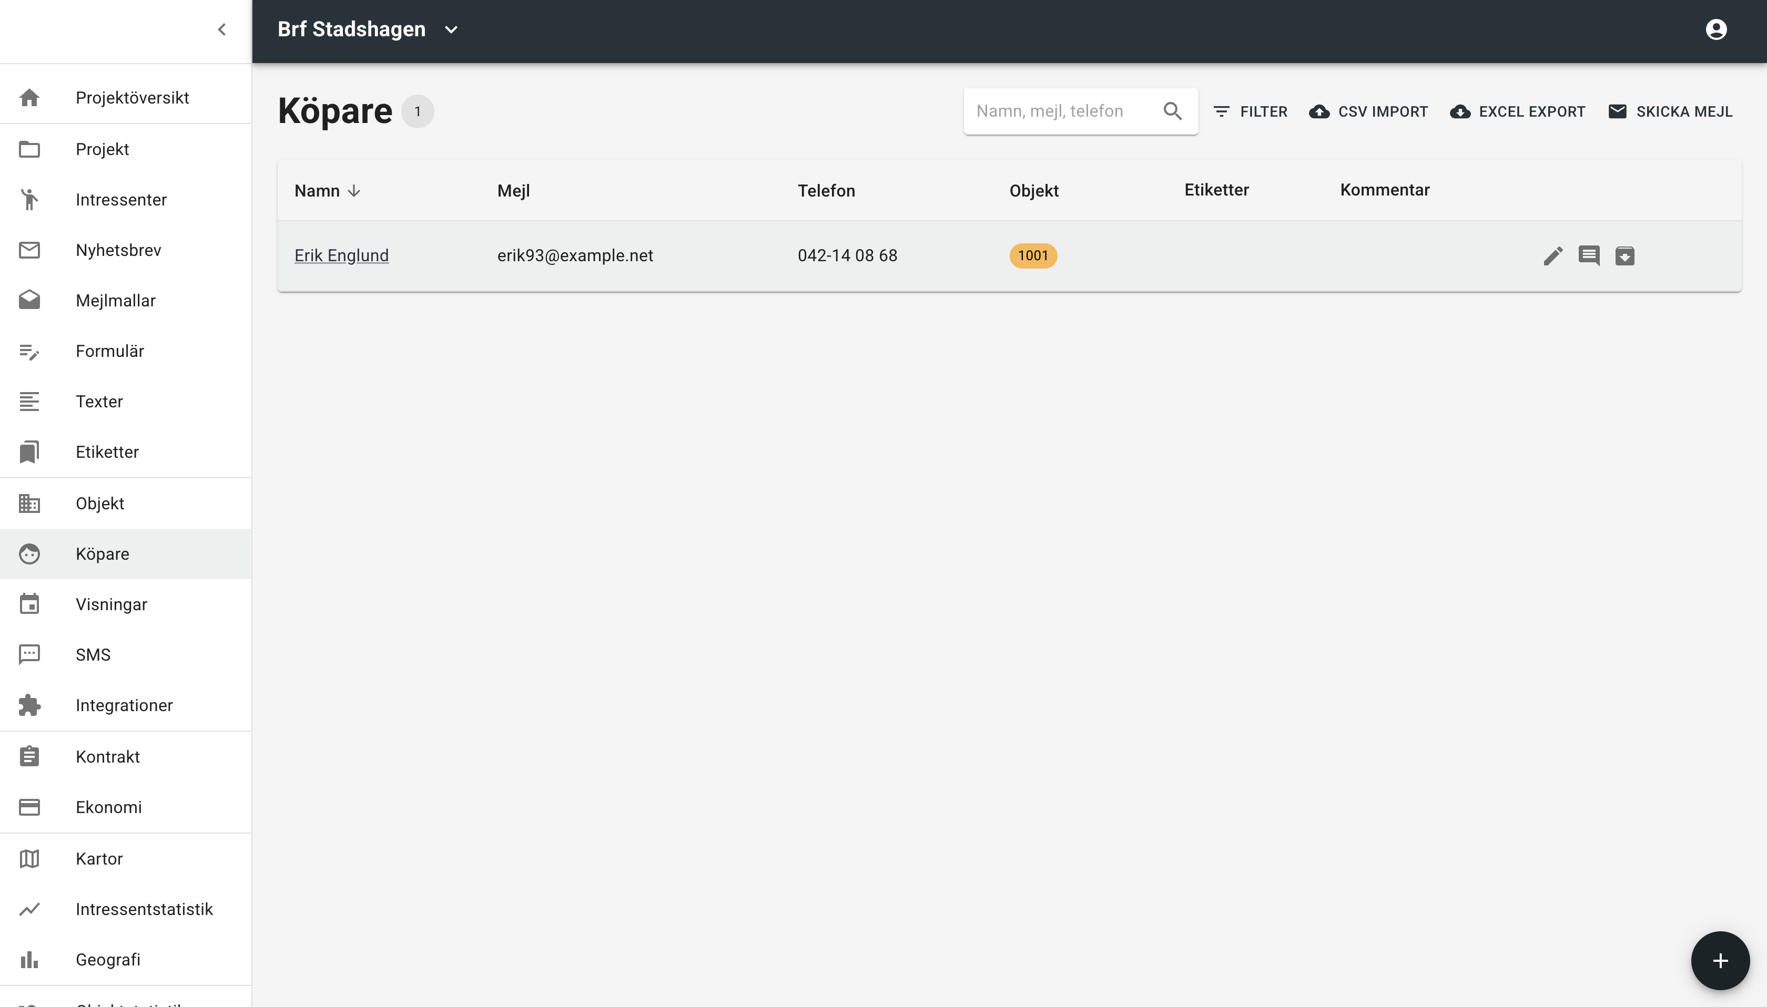1767x1007 pixels.
Task: Click the Köpare face icon
Action: (x=29, y=553)
